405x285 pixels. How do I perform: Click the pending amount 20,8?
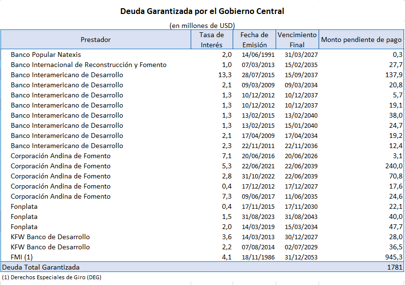[396, 85]
